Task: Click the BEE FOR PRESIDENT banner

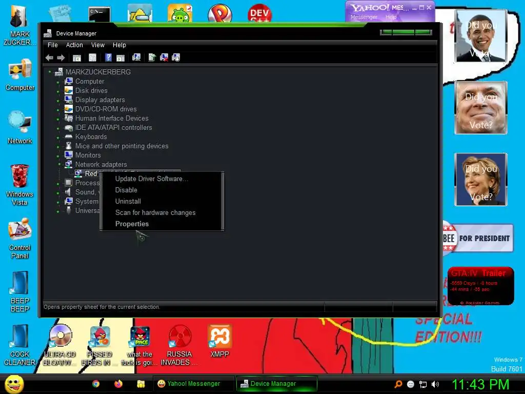Action: pyautogui.click(x=478, y=238)
